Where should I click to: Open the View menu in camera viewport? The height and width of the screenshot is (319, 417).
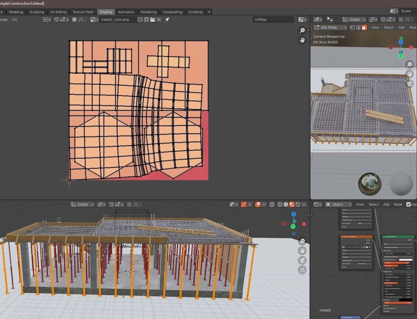click(375, 27)
